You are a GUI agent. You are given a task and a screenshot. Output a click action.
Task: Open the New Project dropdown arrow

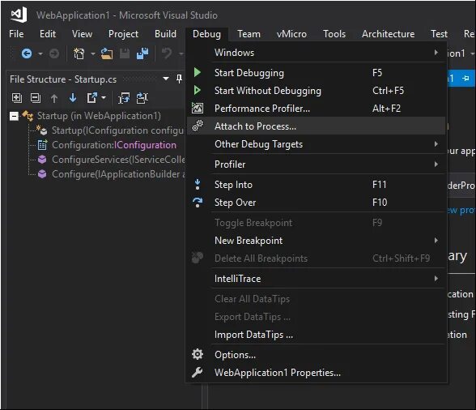pos(93,54)
